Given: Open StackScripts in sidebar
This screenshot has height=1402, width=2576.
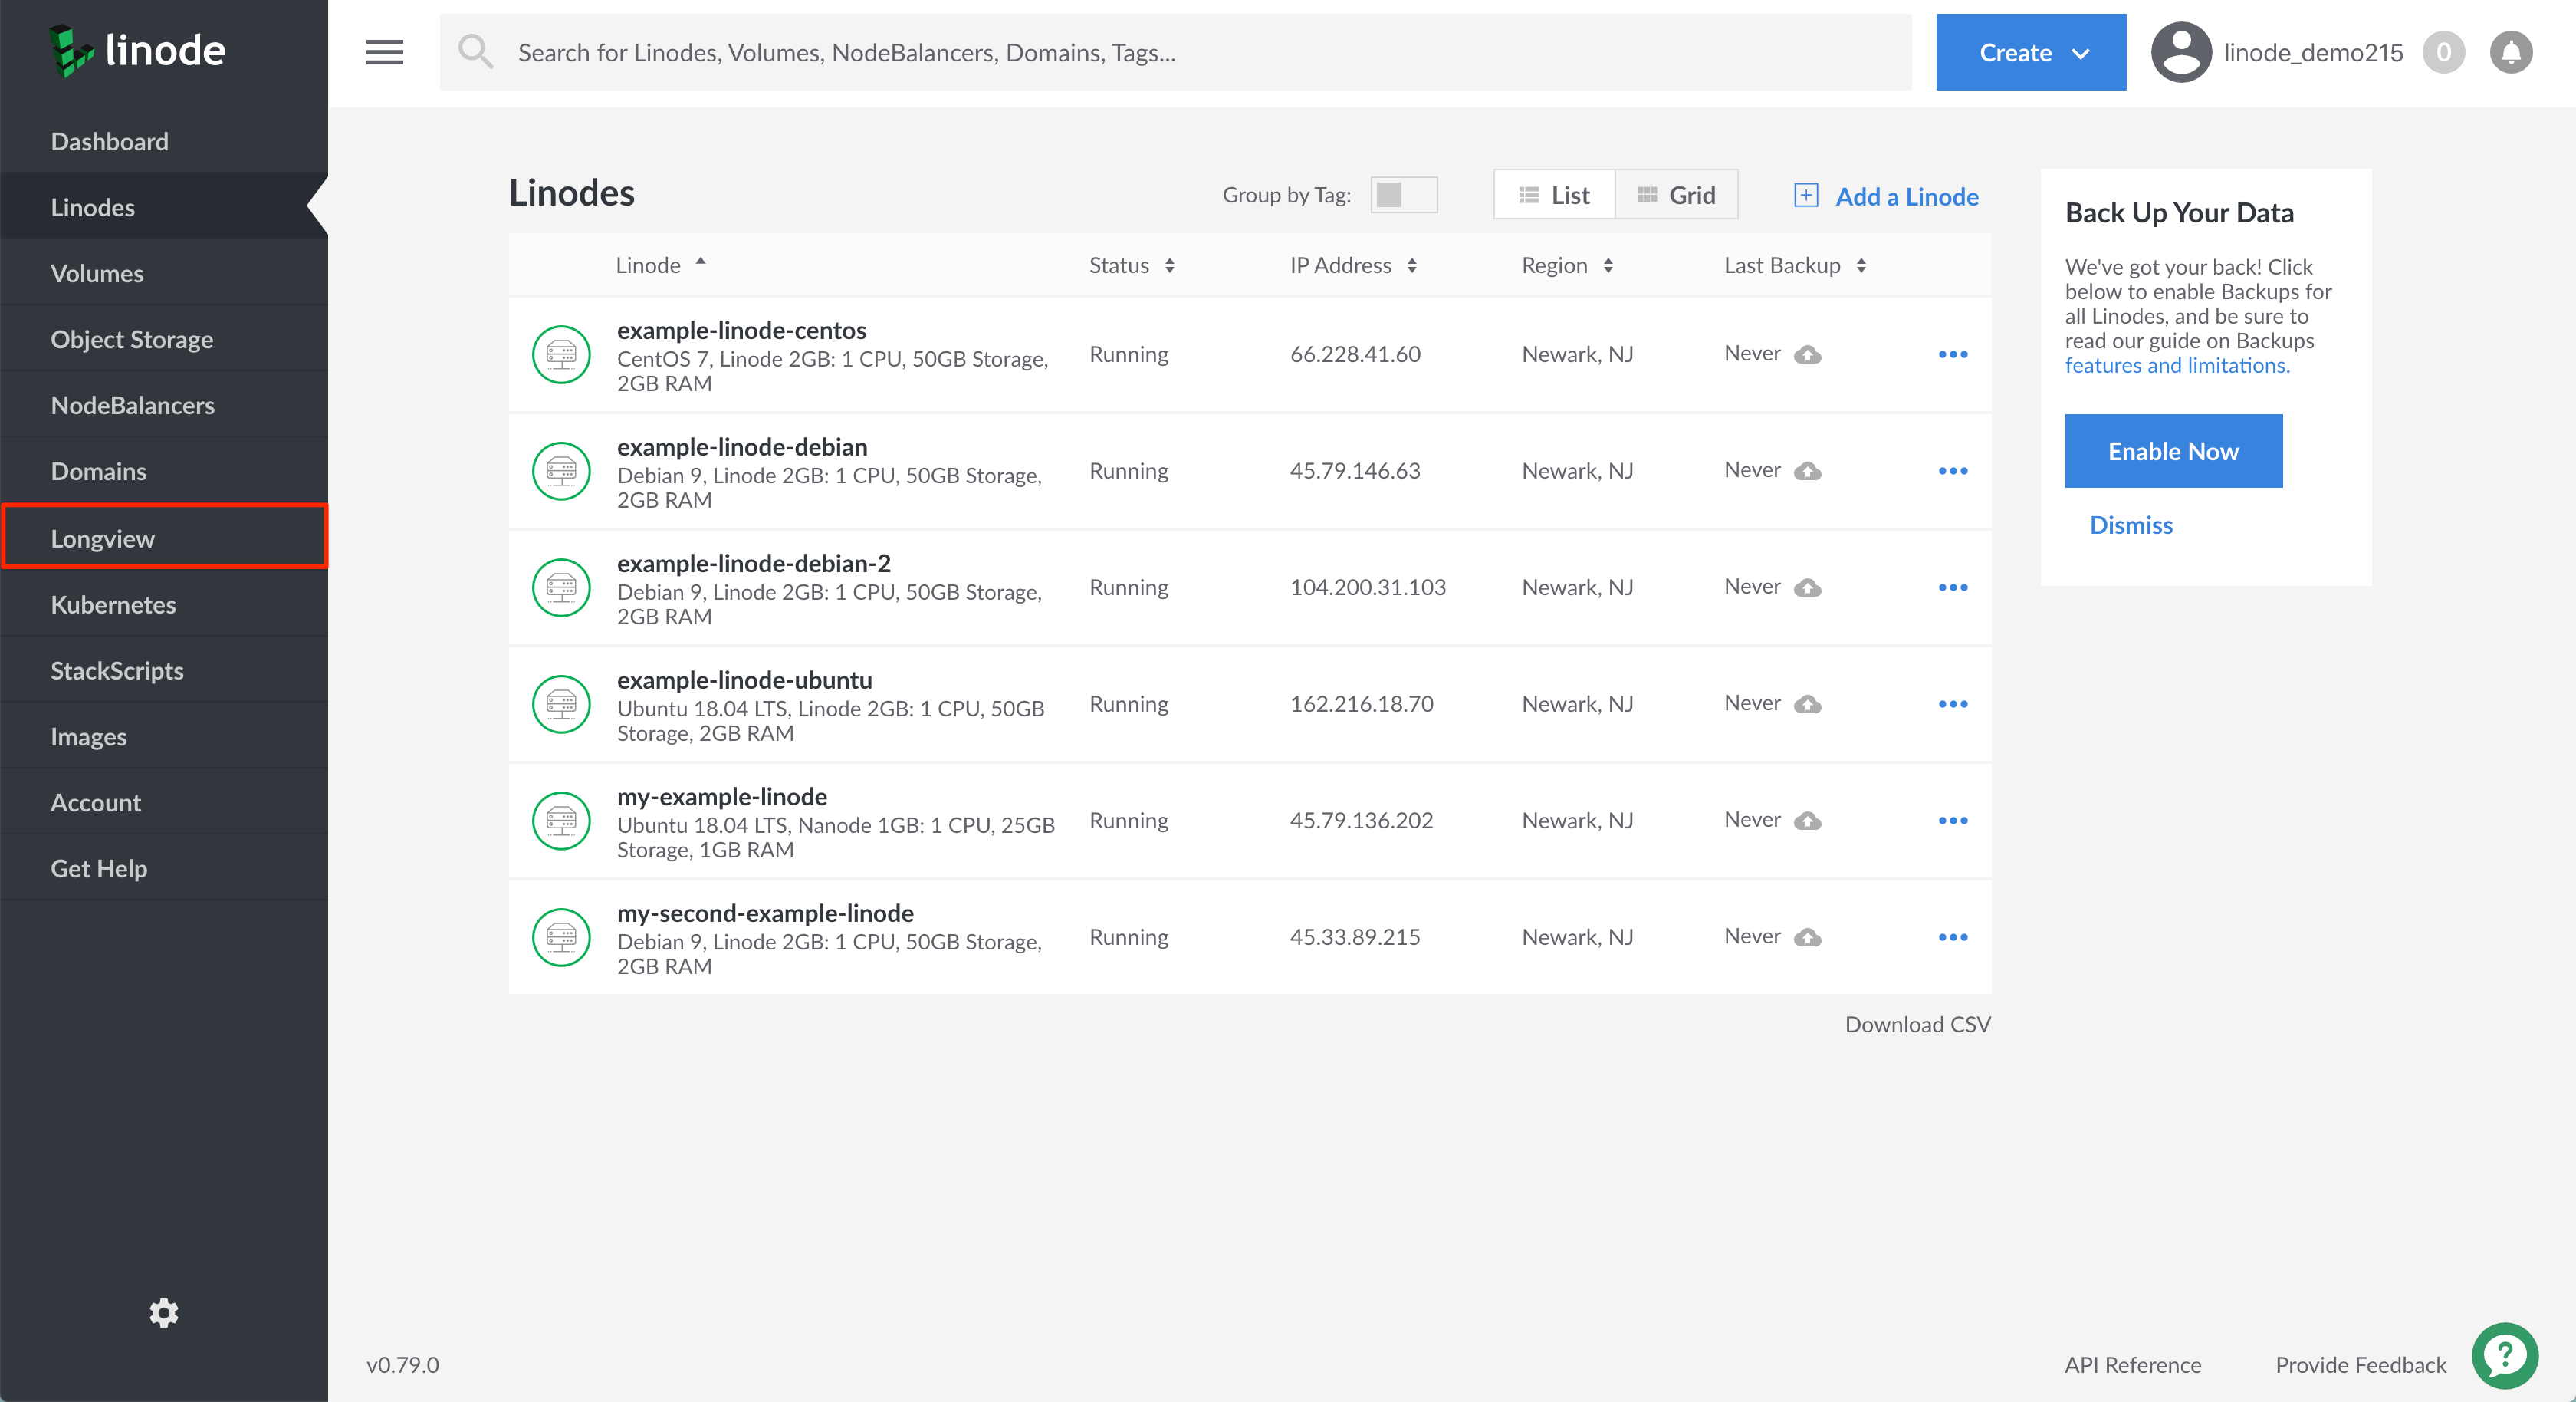Looking at the screenshot, I should pos(164,670).
